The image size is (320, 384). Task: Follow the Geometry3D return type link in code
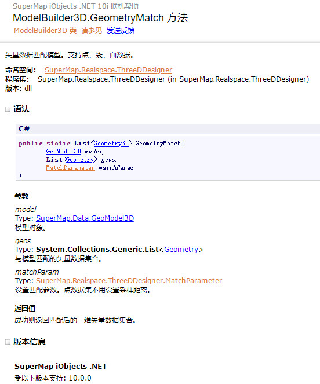tap(111, 143)
